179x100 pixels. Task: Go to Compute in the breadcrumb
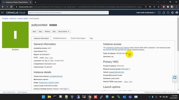click(x=5, y=19)
